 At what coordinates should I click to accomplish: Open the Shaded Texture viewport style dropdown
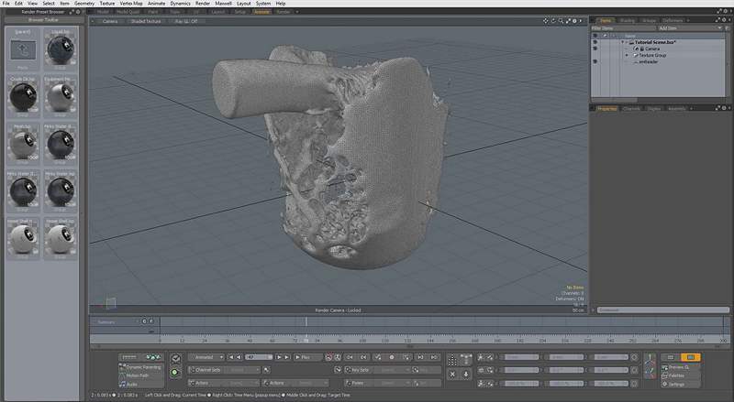[x=145, y=21]
